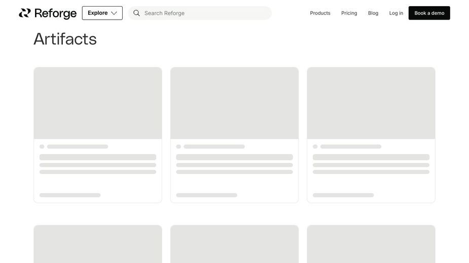Focus the Search Reforge field
469x263 pixels.
(200, 13)
